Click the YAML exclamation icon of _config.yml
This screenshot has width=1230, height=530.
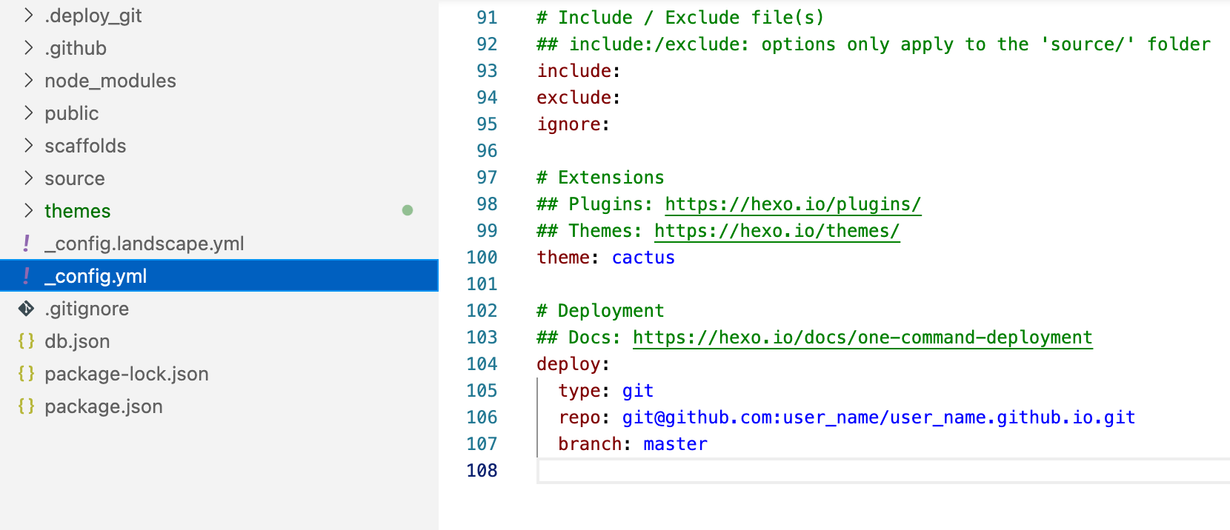click(x=27, y=276)
